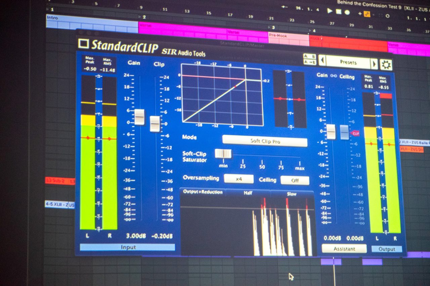Click the red point on transfer curve
Screen dimensions: 430x286
tap(235, 86)
